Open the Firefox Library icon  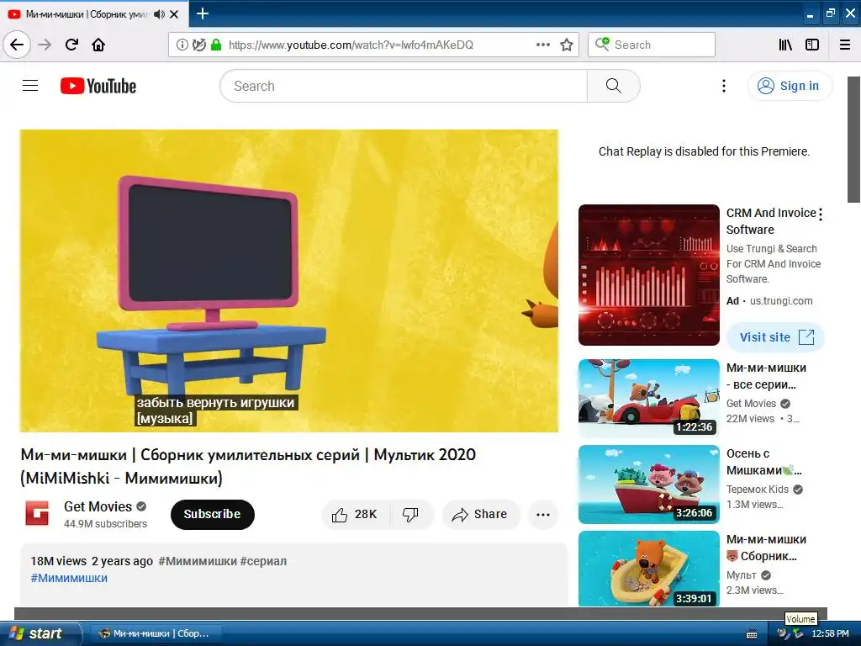click(x=785, y=45)
